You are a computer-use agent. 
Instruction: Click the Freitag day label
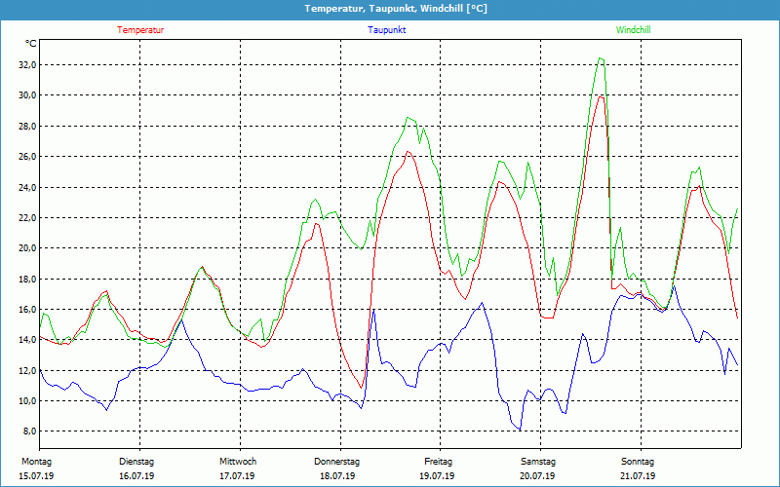click(x=438, y=462)
